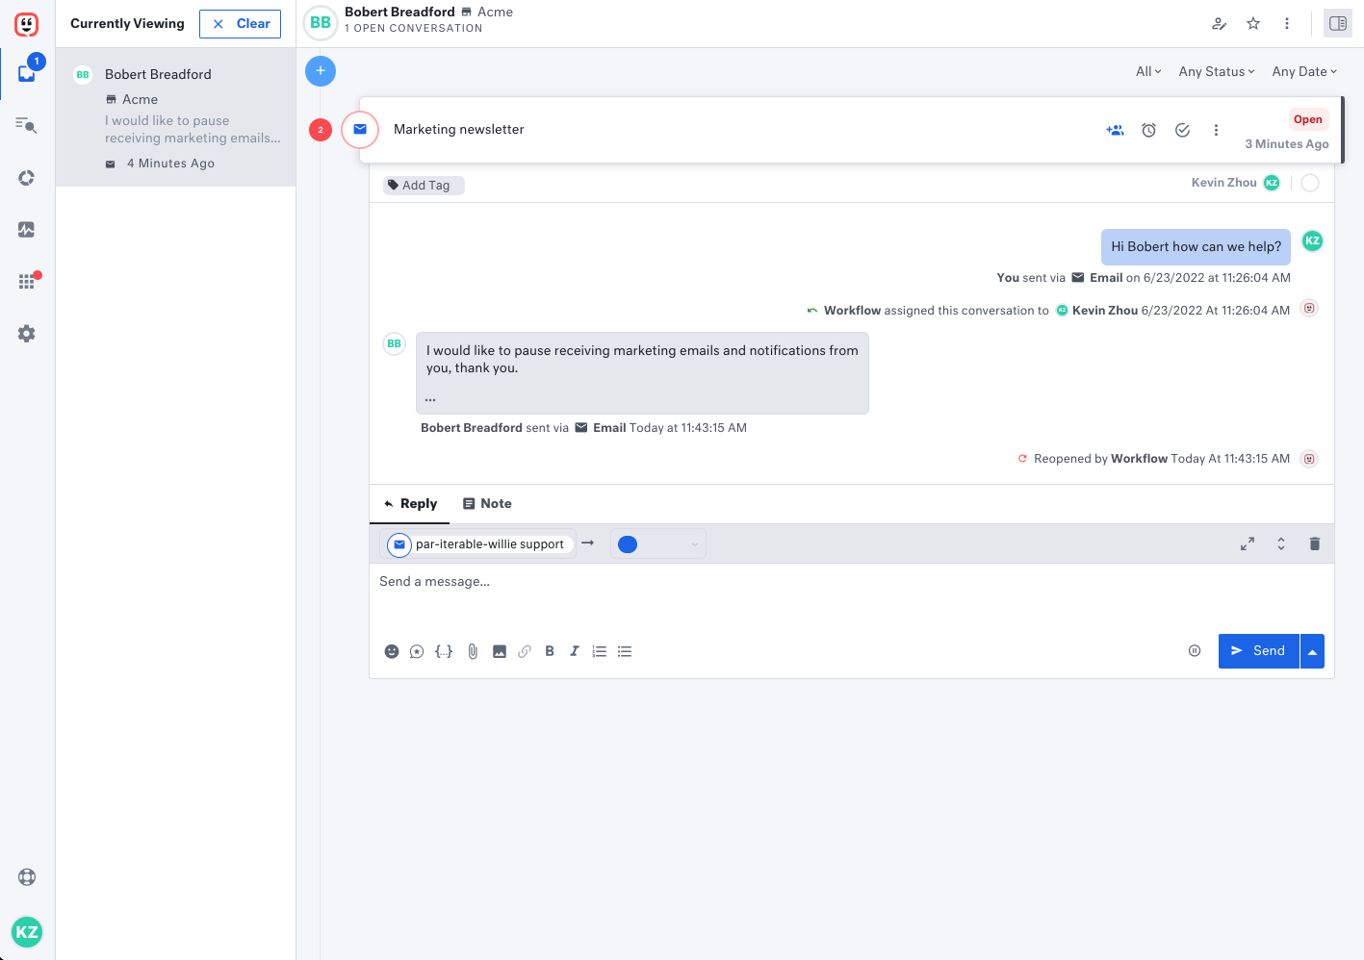Select the Reply tab
Viewport: 1364px width, 960px height.
pyautogui.click(x=410, y=503)
